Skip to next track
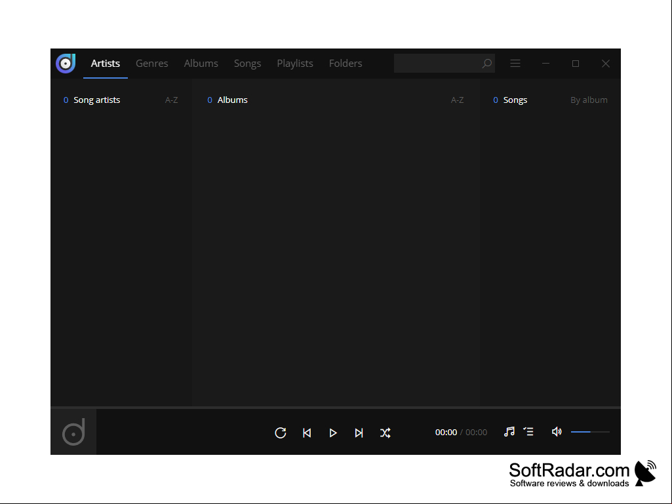The image size is (672, 504). pos(359,433)
